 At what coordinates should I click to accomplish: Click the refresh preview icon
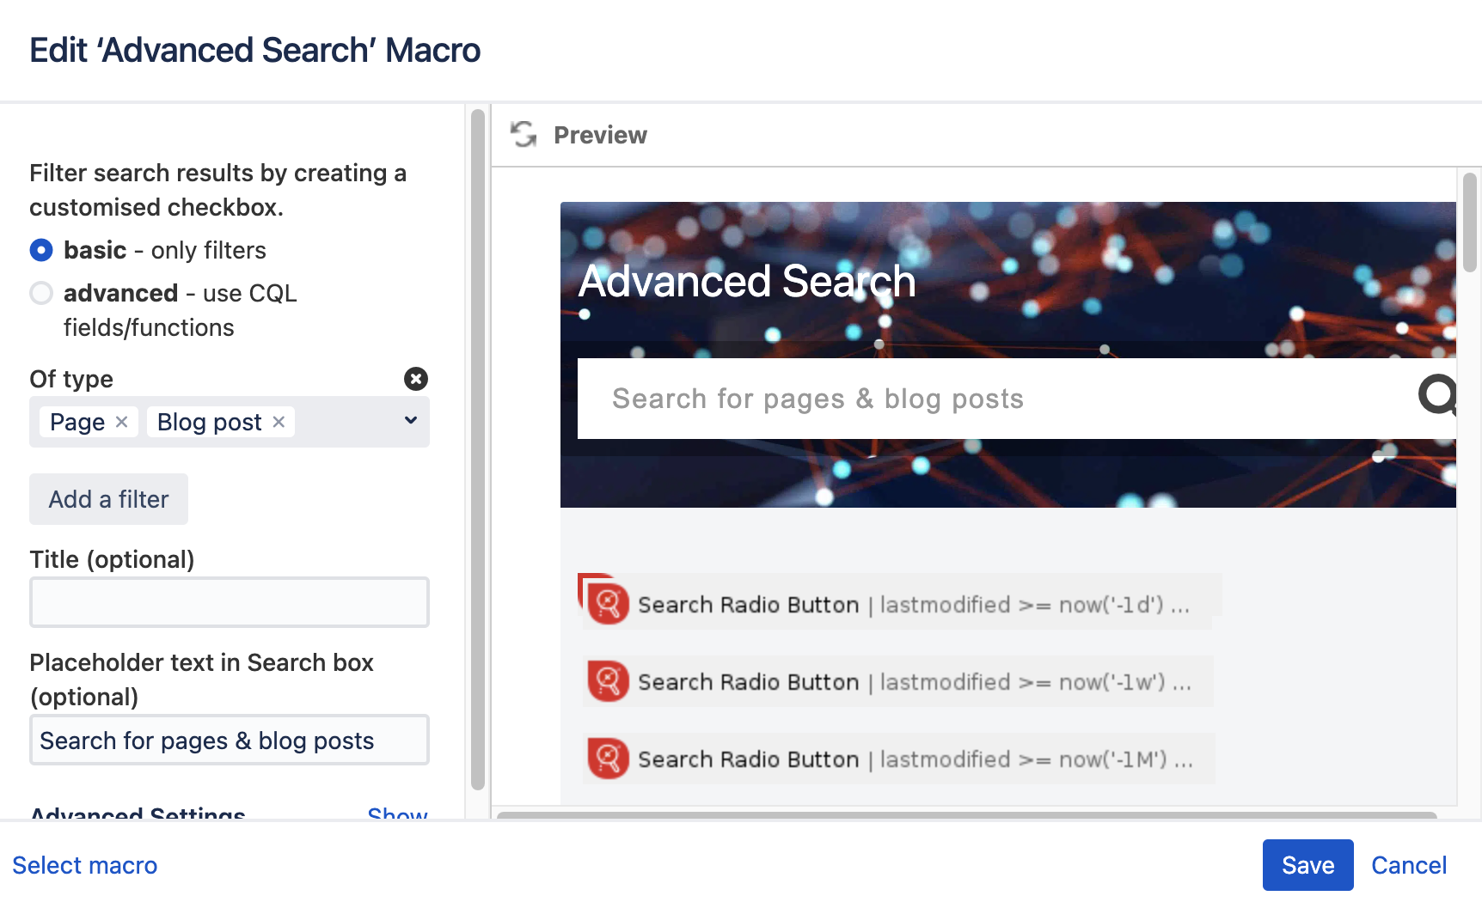tap(523, 135)
